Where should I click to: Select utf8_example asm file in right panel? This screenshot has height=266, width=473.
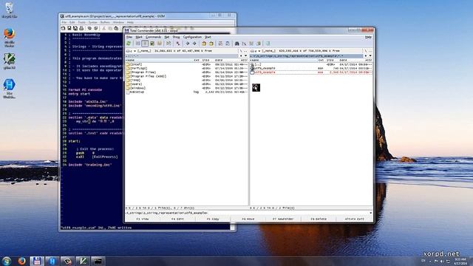(311, 69)
